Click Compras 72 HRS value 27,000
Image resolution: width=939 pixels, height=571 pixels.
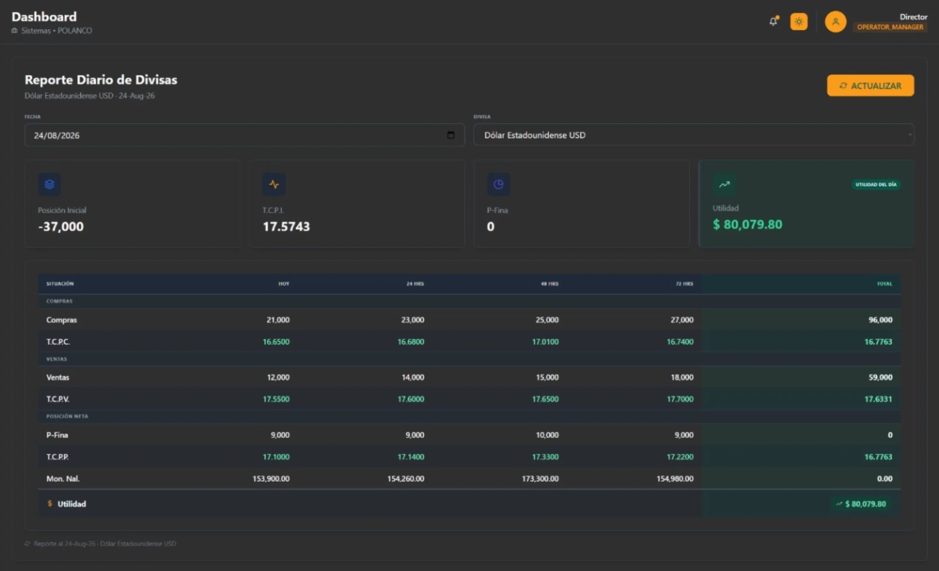click(x=682, y=320)
